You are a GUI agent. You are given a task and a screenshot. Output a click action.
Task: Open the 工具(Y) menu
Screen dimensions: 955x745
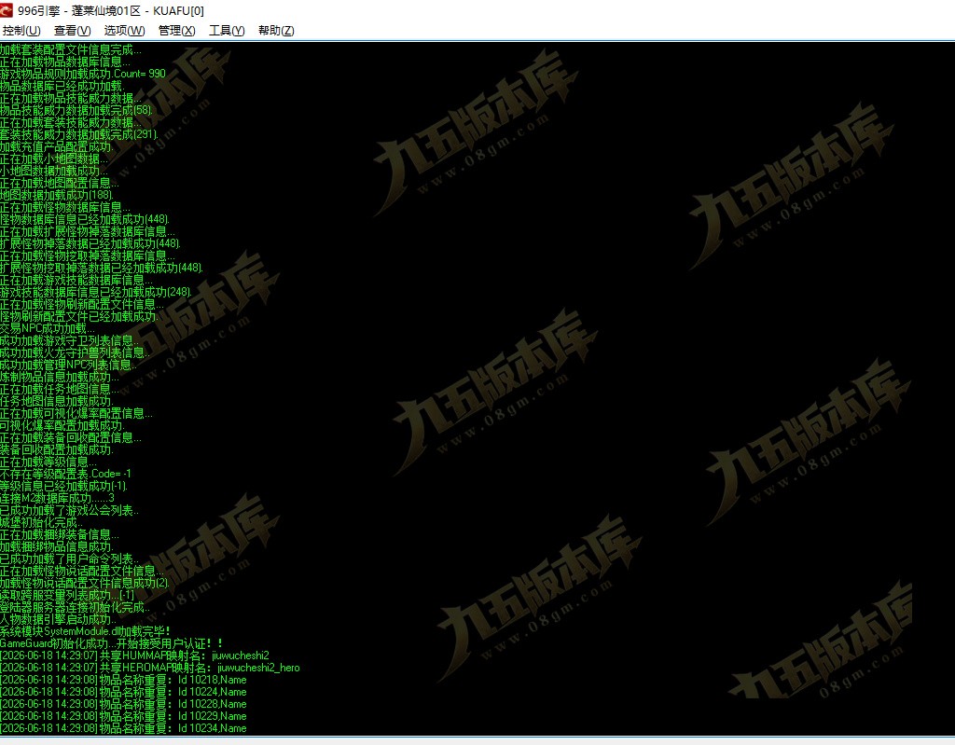coord(227,31)
